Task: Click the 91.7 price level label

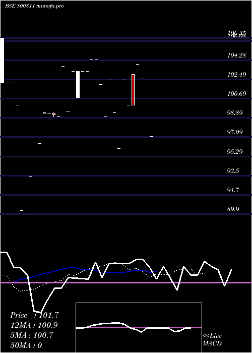Action: click(233, 190)
